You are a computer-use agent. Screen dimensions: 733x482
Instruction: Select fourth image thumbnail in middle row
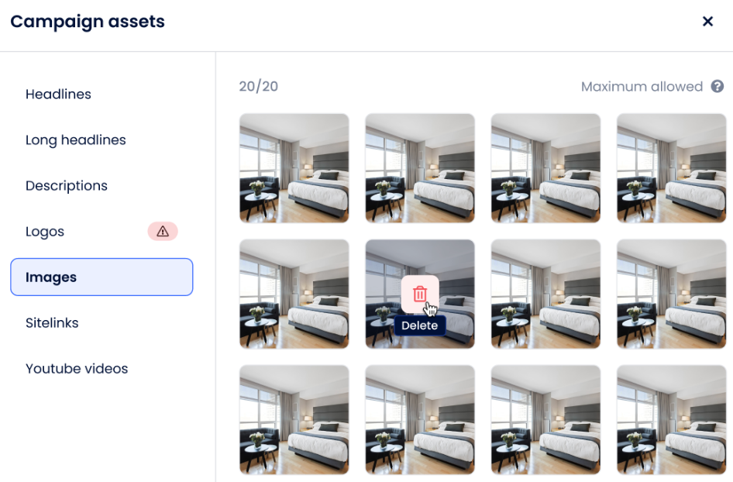coord(672,294)
